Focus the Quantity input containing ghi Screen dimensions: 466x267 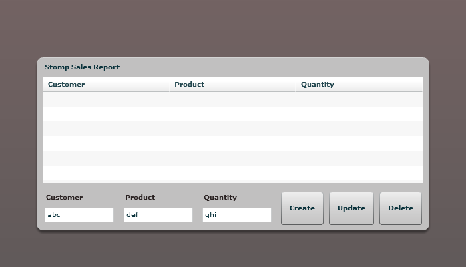[237, 215]
